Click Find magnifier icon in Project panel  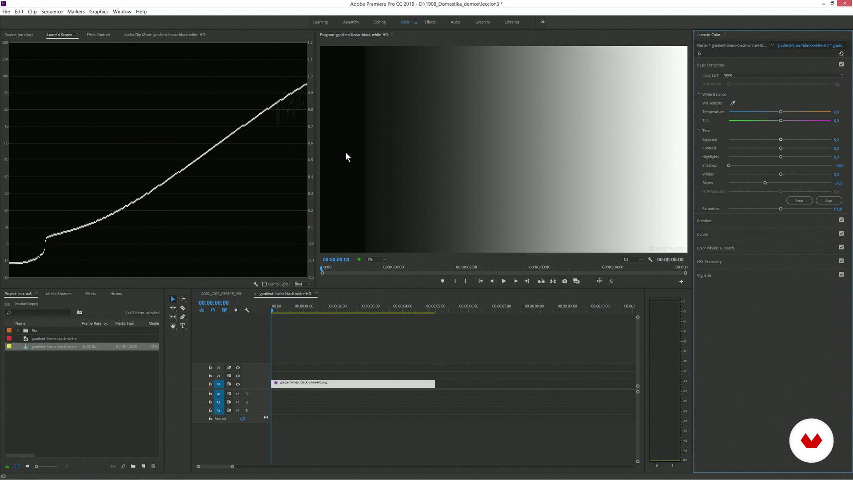point(123,466)
